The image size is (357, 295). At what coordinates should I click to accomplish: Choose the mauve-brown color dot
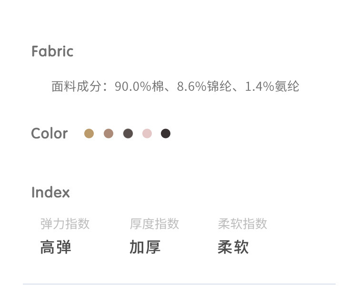[x=109, y=134]
